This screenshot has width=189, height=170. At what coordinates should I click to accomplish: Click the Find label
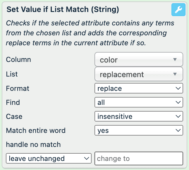[x=13, y=102]
